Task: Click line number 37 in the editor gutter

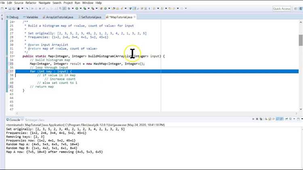Action: point(11,71)
